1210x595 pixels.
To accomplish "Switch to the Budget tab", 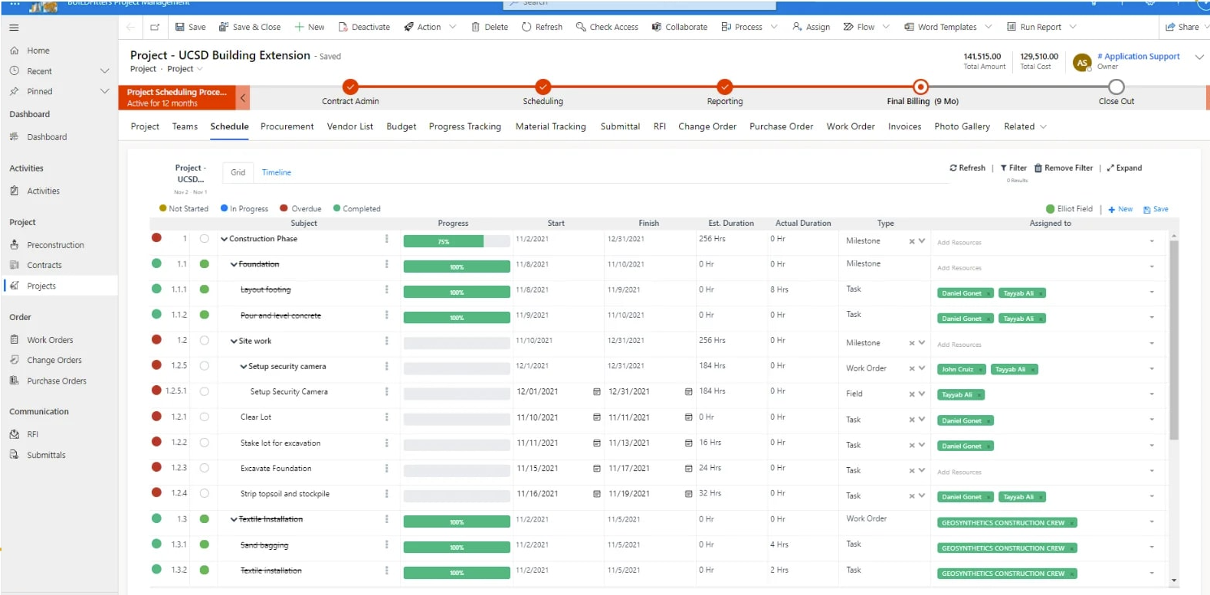I will (x=402, y=126).
